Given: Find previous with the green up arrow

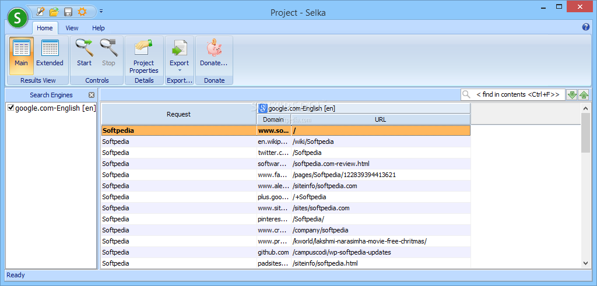Looking at the screenshot, I should (584, 95).
